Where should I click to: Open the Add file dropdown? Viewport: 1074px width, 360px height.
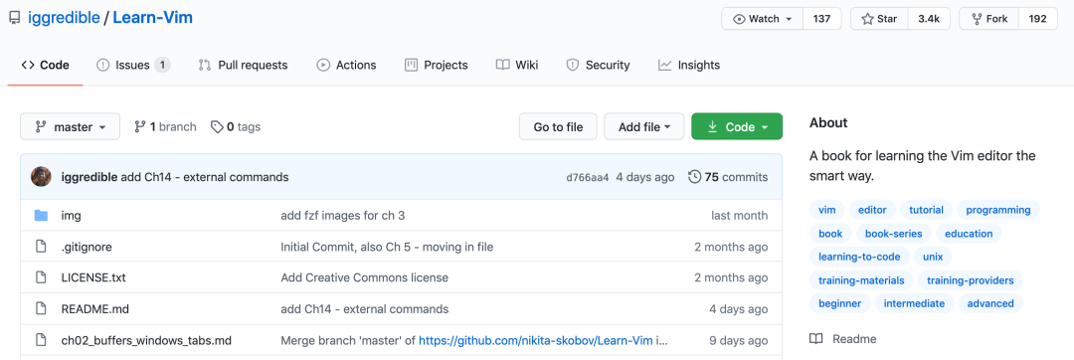[643, 126]
